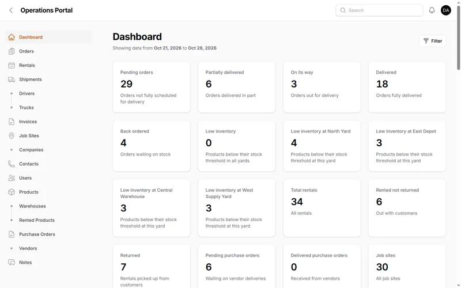
Task: Open the Rented not returned card
Action: click(407, 208)
